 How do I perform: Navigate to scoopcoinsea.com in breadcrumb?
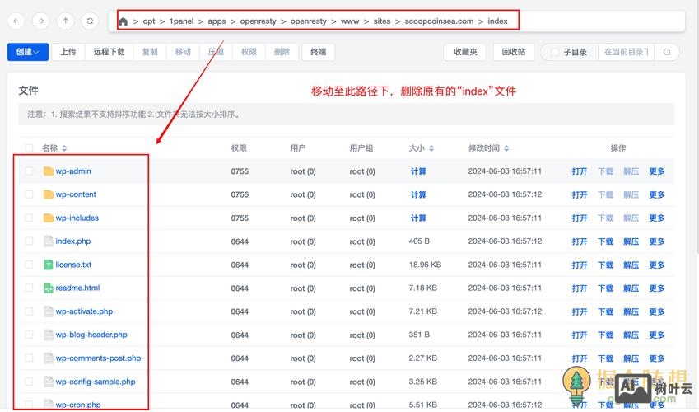pos(439,21)
